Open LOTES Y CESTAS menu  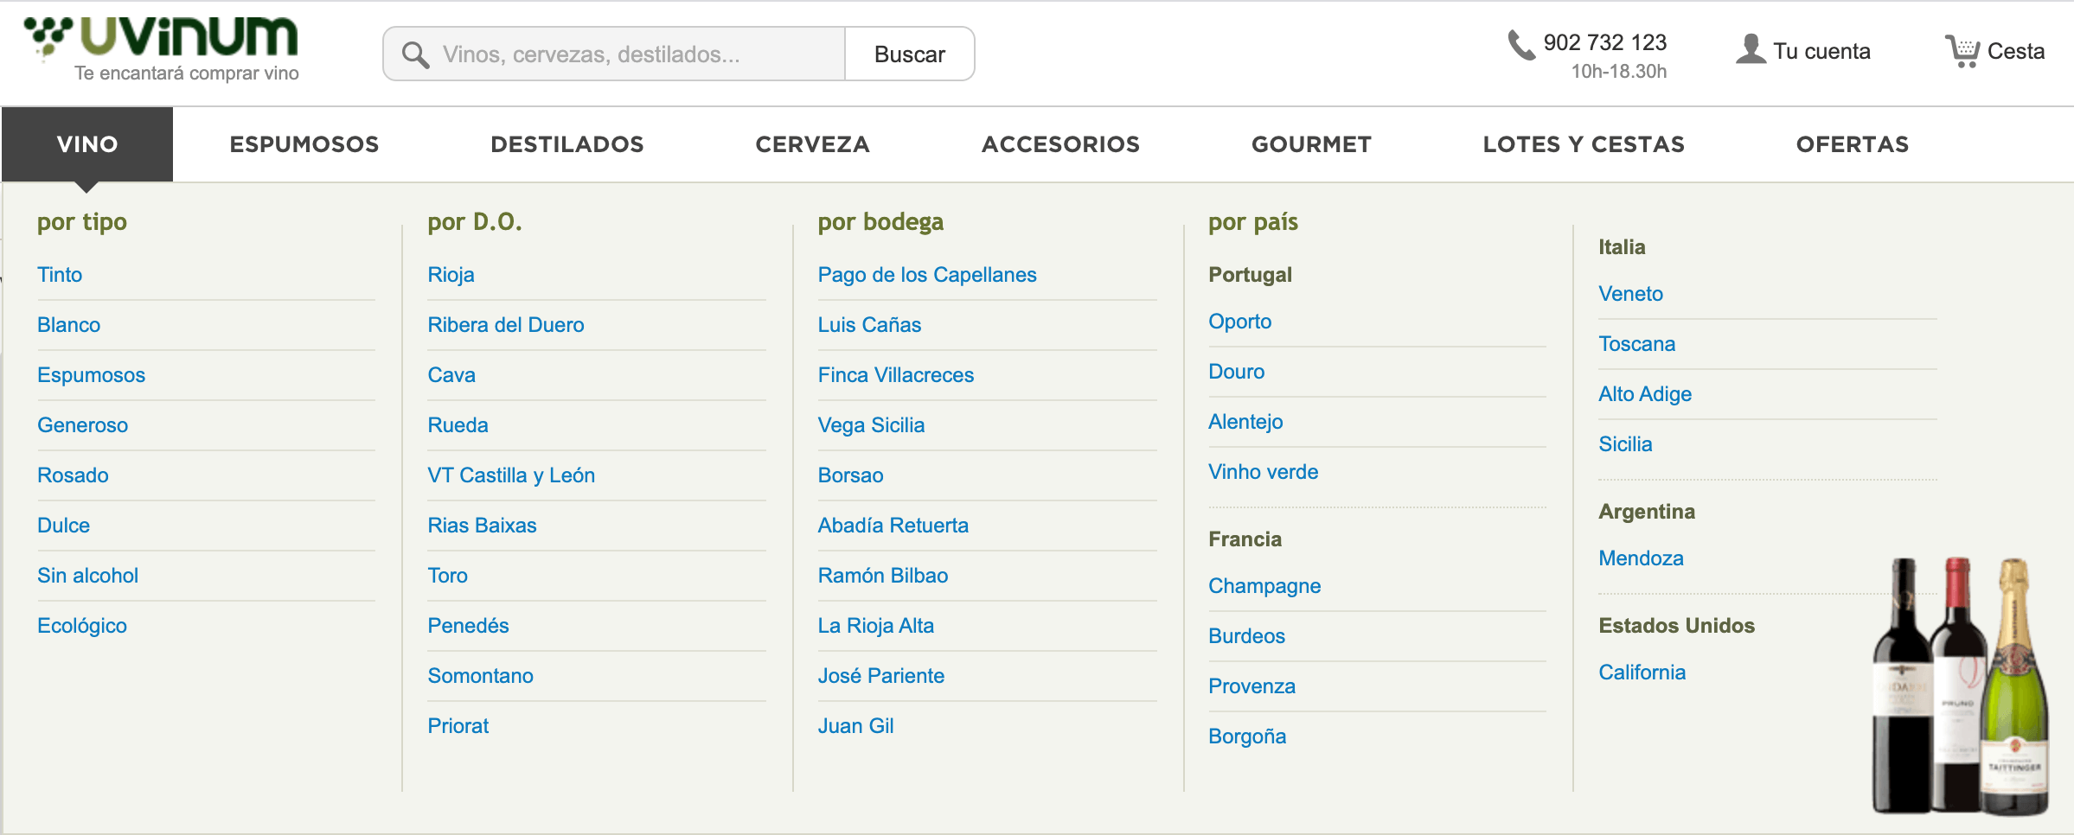pyautogui.click(x=1583, y=144)
